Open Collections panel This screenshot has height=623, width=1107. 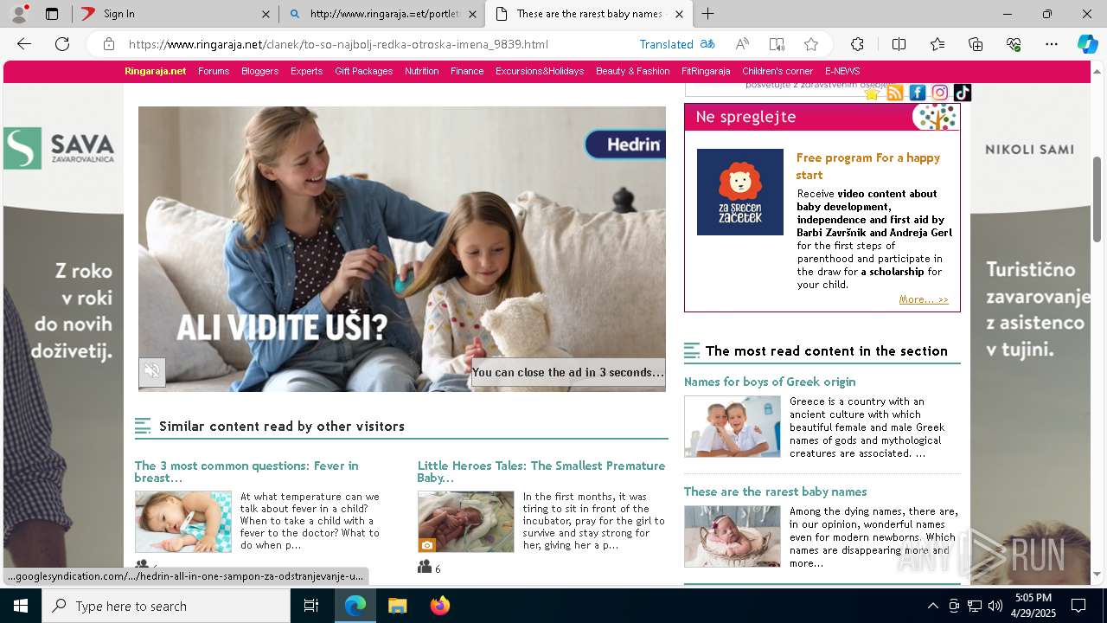(x=976, y=44)
